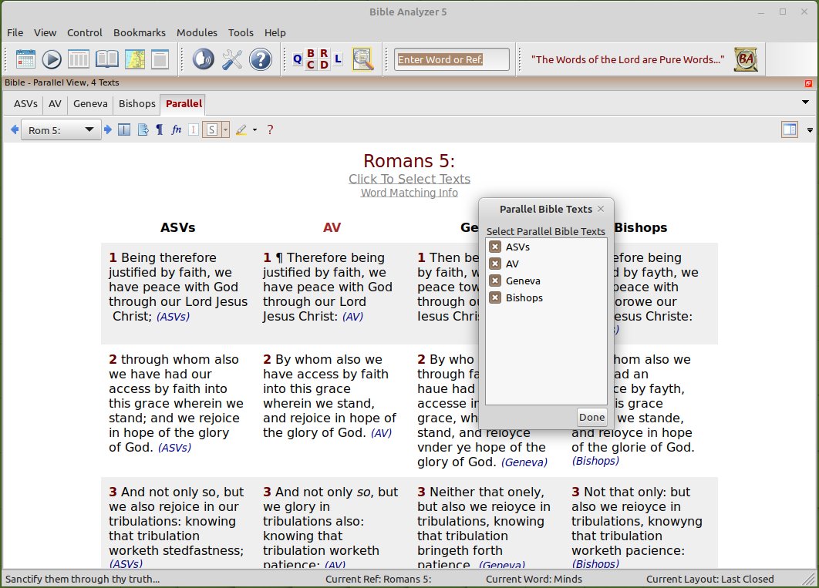Click the red float pane button
819x588 pixels.
pyautogui.click(x=808, y=83)
